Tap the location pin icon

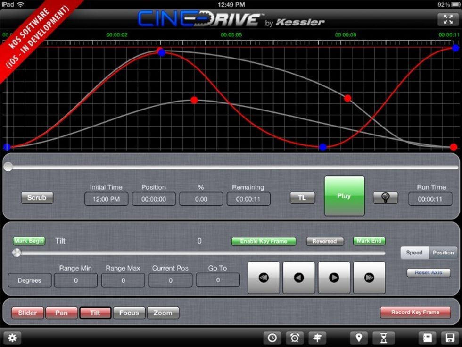point(359,338)
